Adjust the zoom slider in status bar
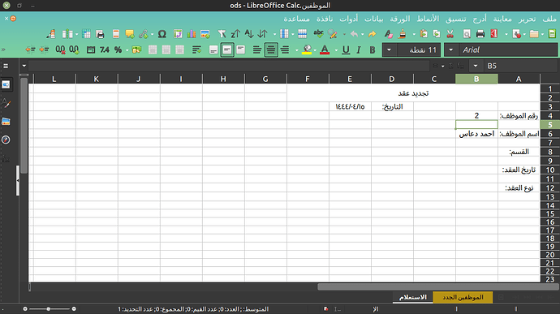Viewport: 560px width, 314px height. click(x=49, y=308)
